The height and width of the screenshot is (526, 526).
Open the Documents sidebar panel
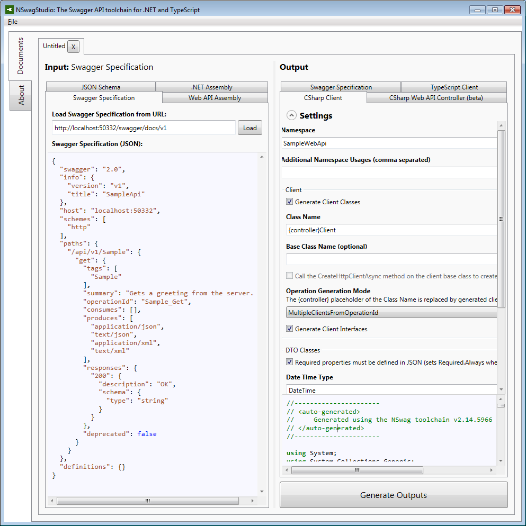20,56
